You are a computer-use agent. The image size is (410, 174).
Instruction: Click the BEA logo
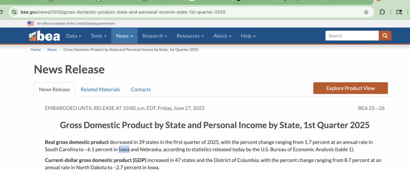click(x=44, y=36)
